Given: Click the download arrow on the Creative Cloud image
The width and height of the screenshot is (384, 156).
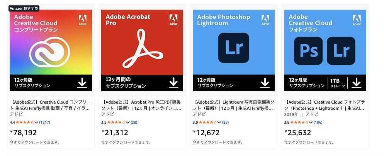Looking at the screenshot, I should tap(82, 83).
